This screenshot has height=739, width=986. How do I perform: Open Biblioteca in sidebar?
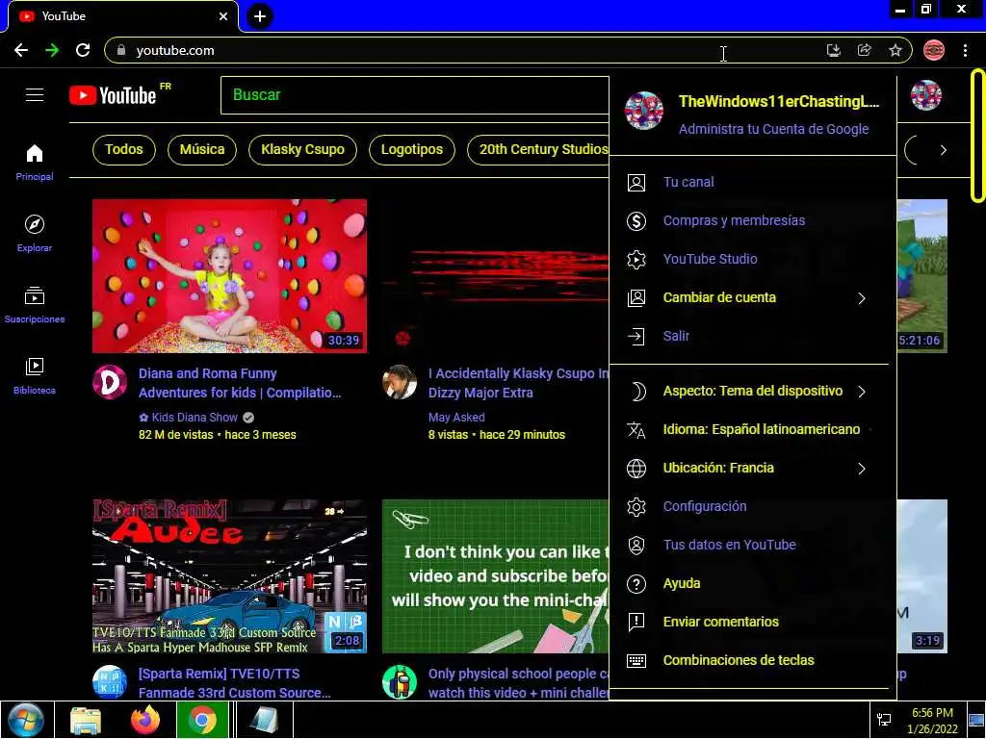(x=35, y=375)
